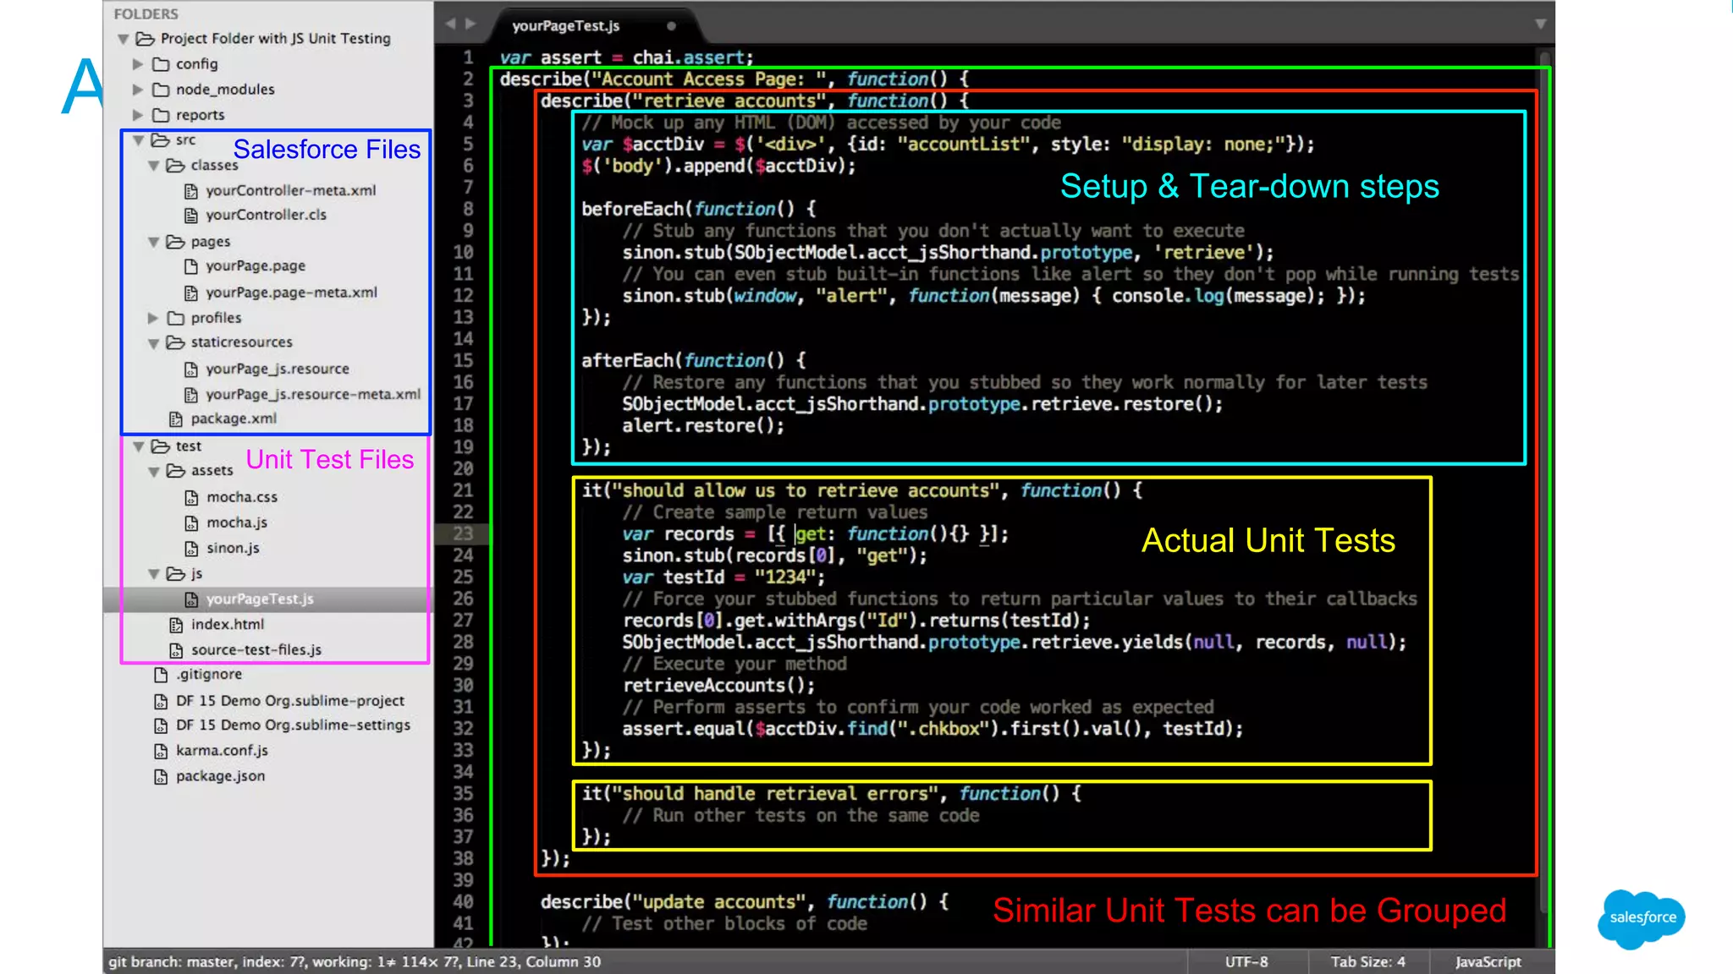Go to previous tab with left arrow
This screenshot has width=1733, height=974.
[451, 25]
